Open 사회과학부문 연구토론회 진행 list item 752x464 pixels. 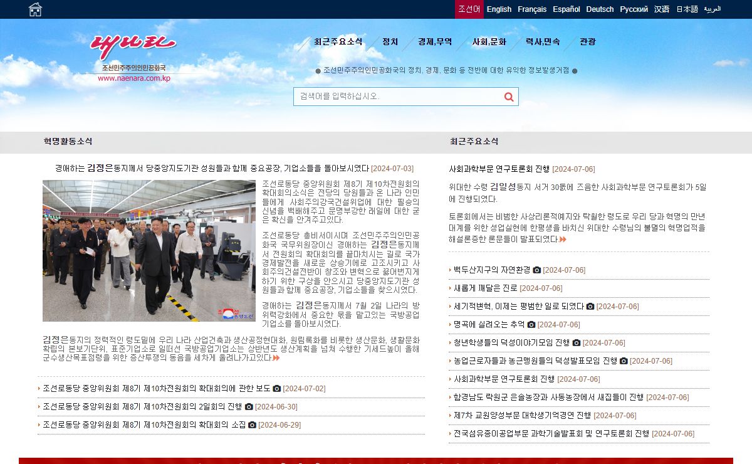504,379
